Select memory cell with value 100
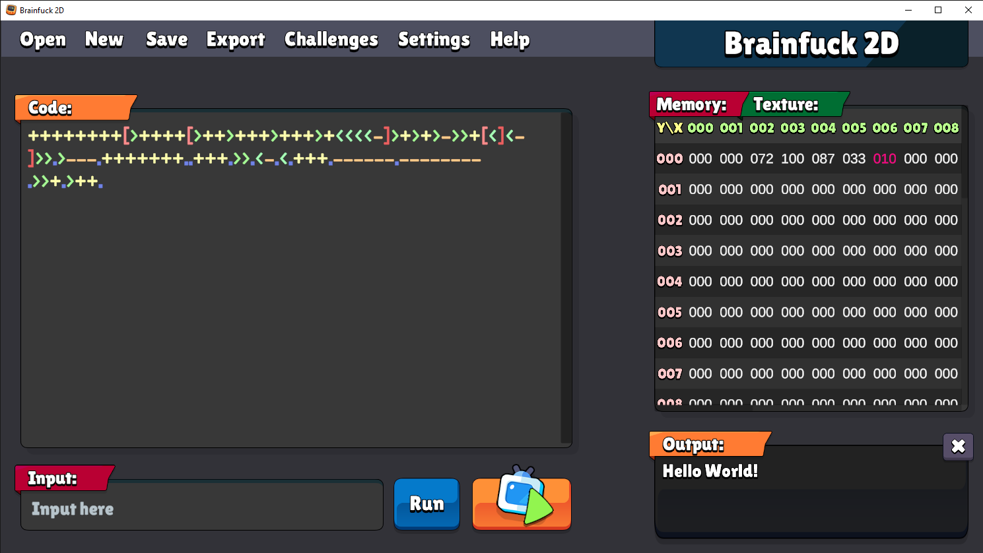Screen dimensions: 983x553 793,158
